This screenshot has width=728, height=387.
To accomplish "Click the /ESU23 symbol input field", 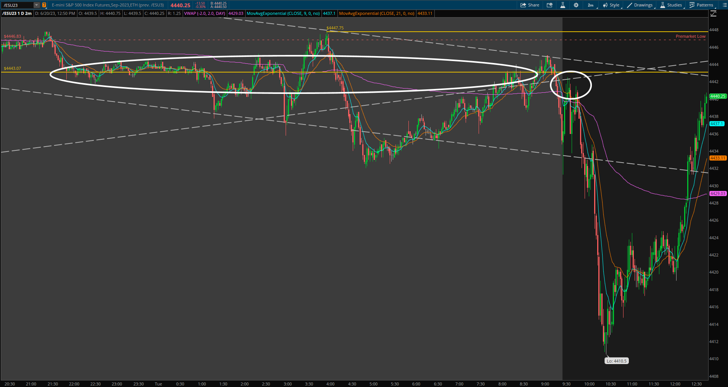I will click(17, 5).
